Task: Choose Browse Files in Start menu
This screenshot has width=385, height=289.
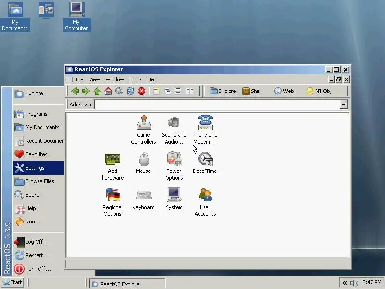Action: (x=38, y=182)
